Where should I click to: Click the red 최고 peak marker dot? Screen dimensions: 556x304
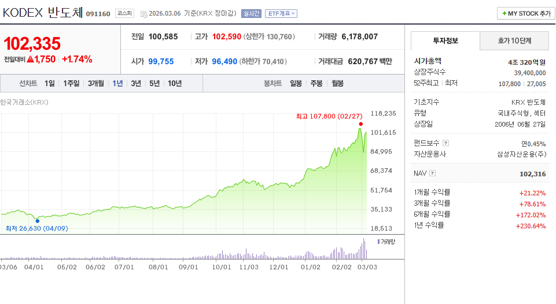[360, 124]
